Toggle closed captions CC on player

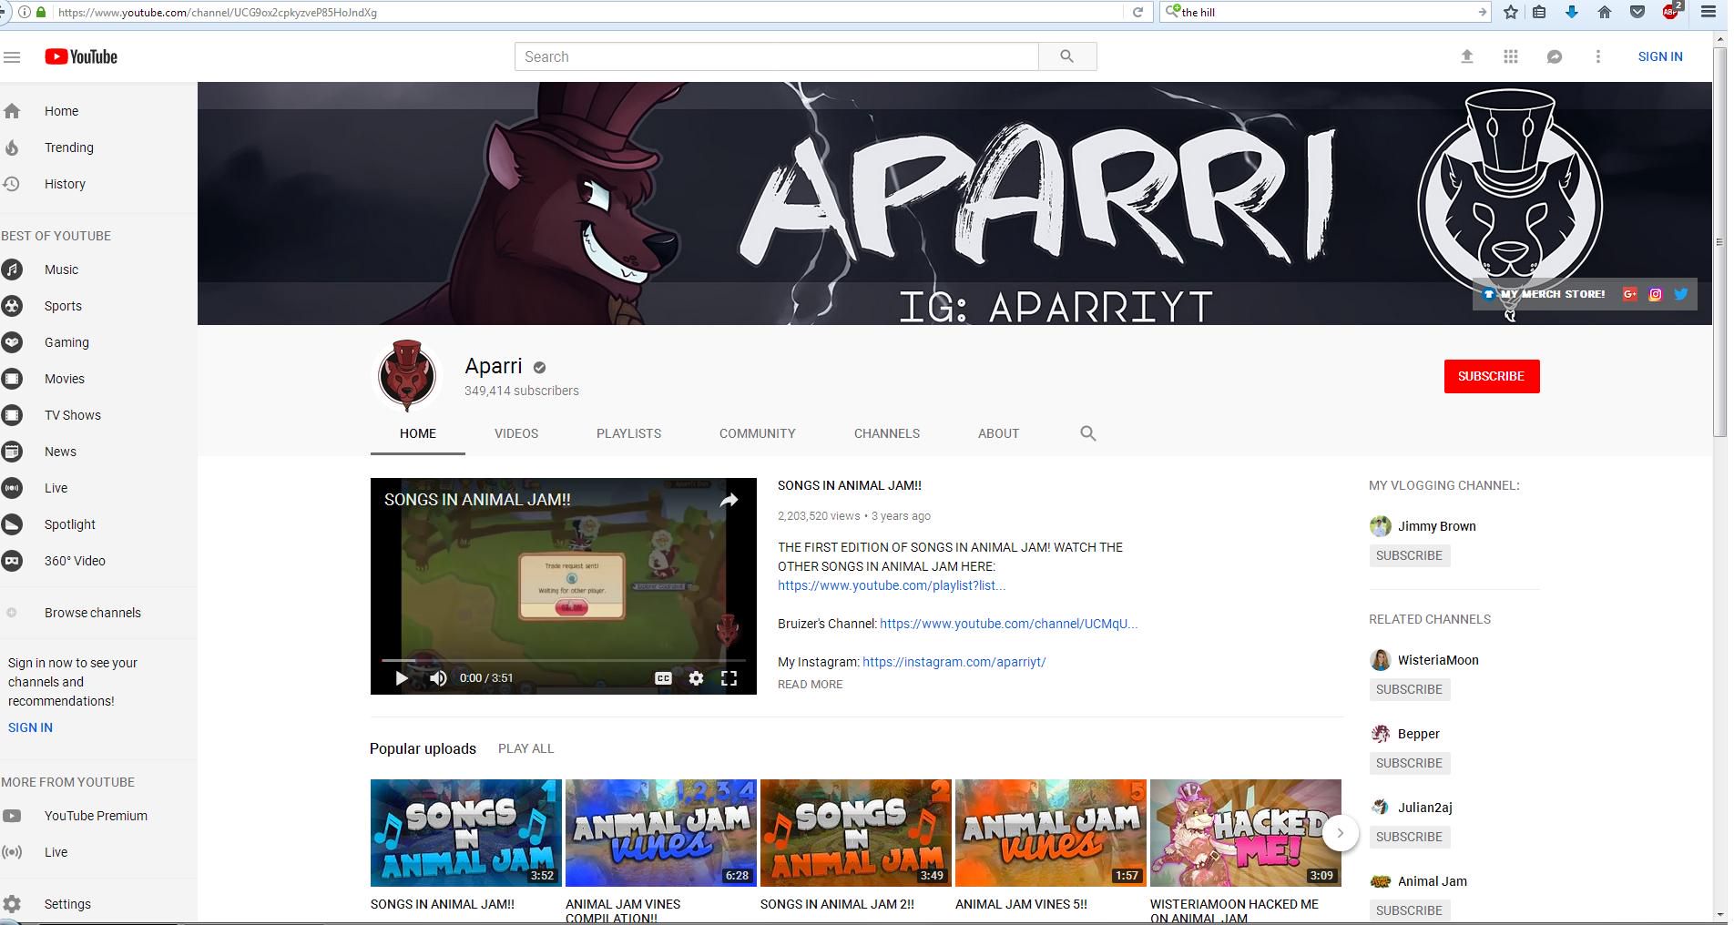[663, 678]
